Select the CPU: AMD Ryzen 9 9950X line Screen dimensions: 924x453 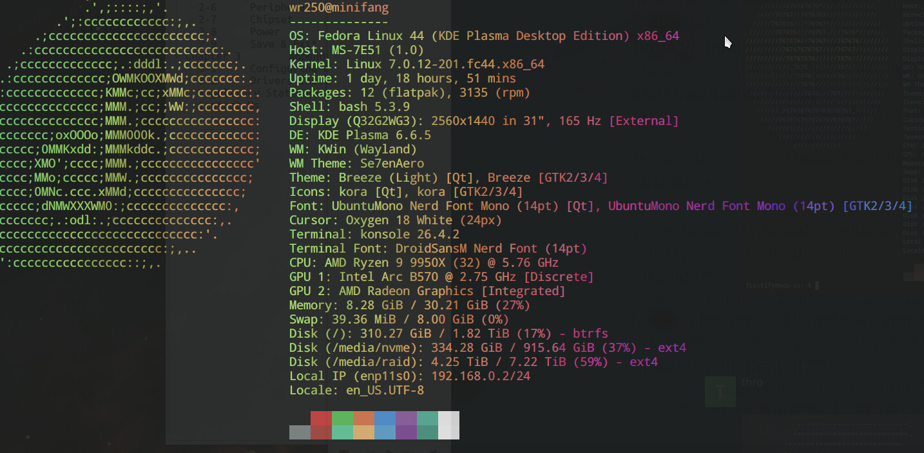point(424,263)
